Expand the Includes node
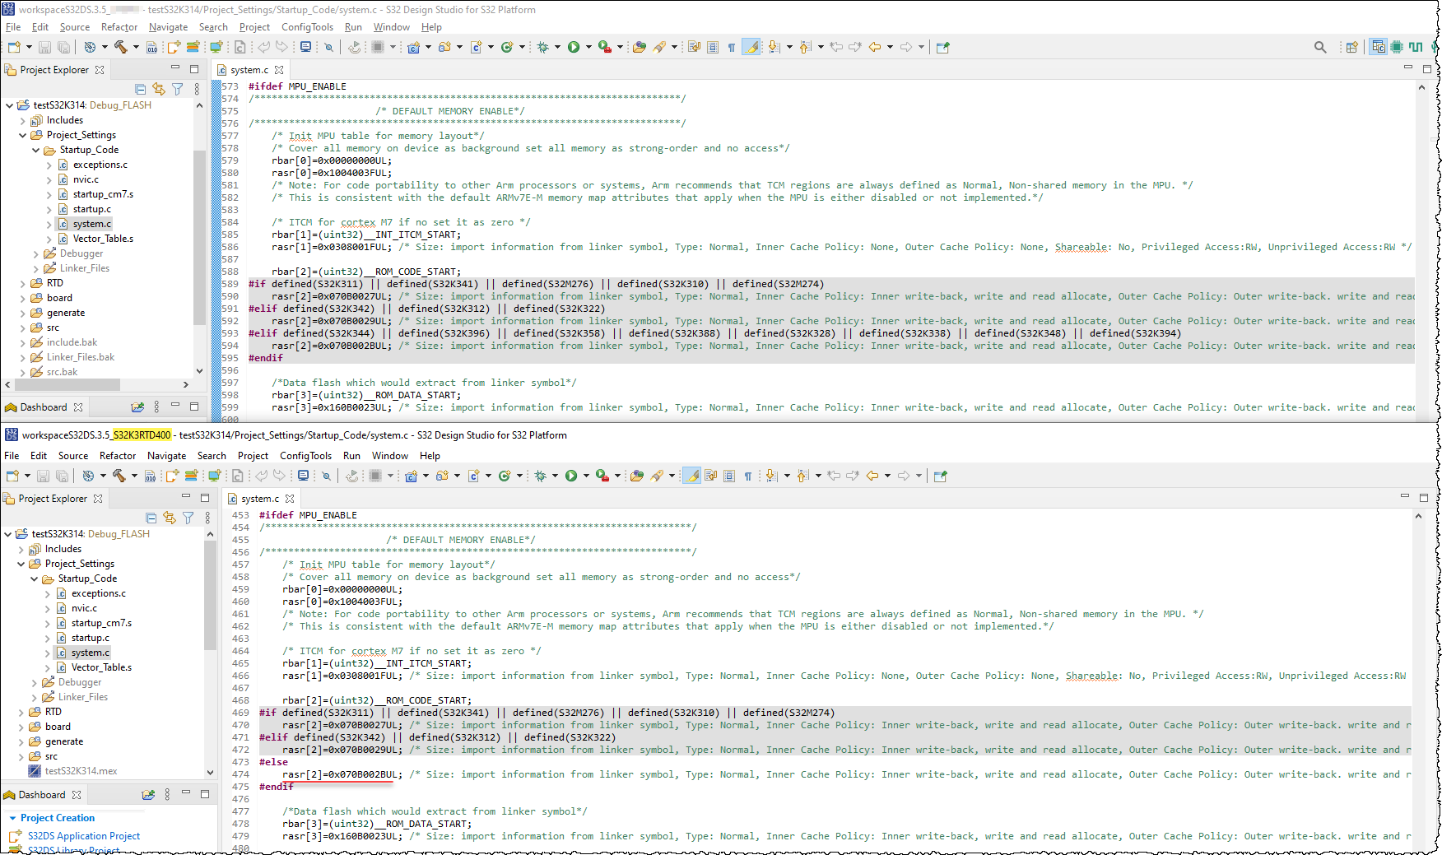The image size is (1442, 855). coord(22,119)
